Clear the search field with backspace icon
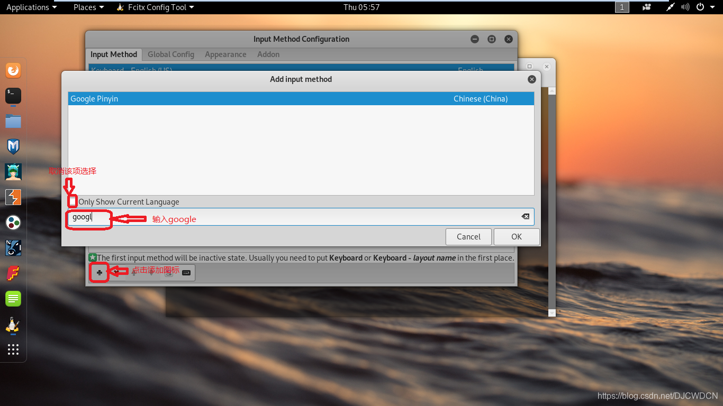 [x=525, y=216]
